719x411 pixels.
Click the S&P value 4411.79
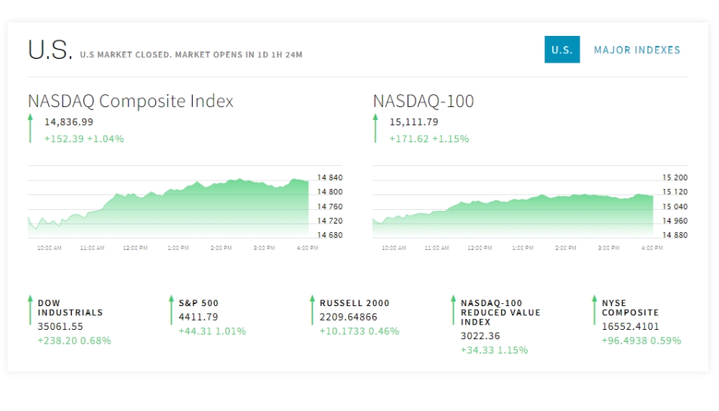[198, 317]
